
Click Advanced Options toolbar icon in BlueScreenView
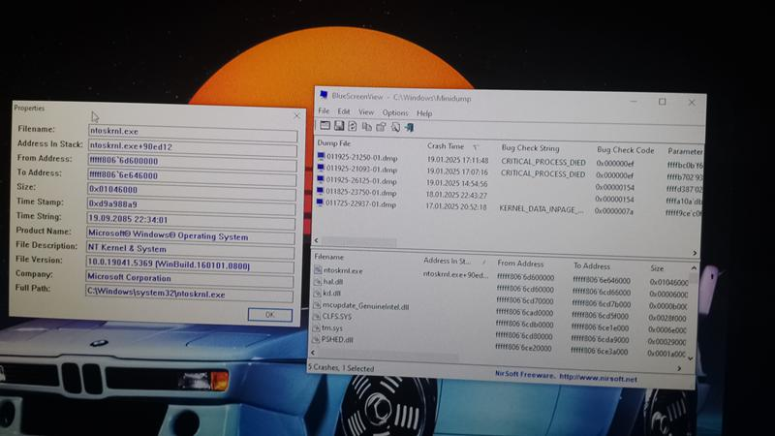coord(325,126)
